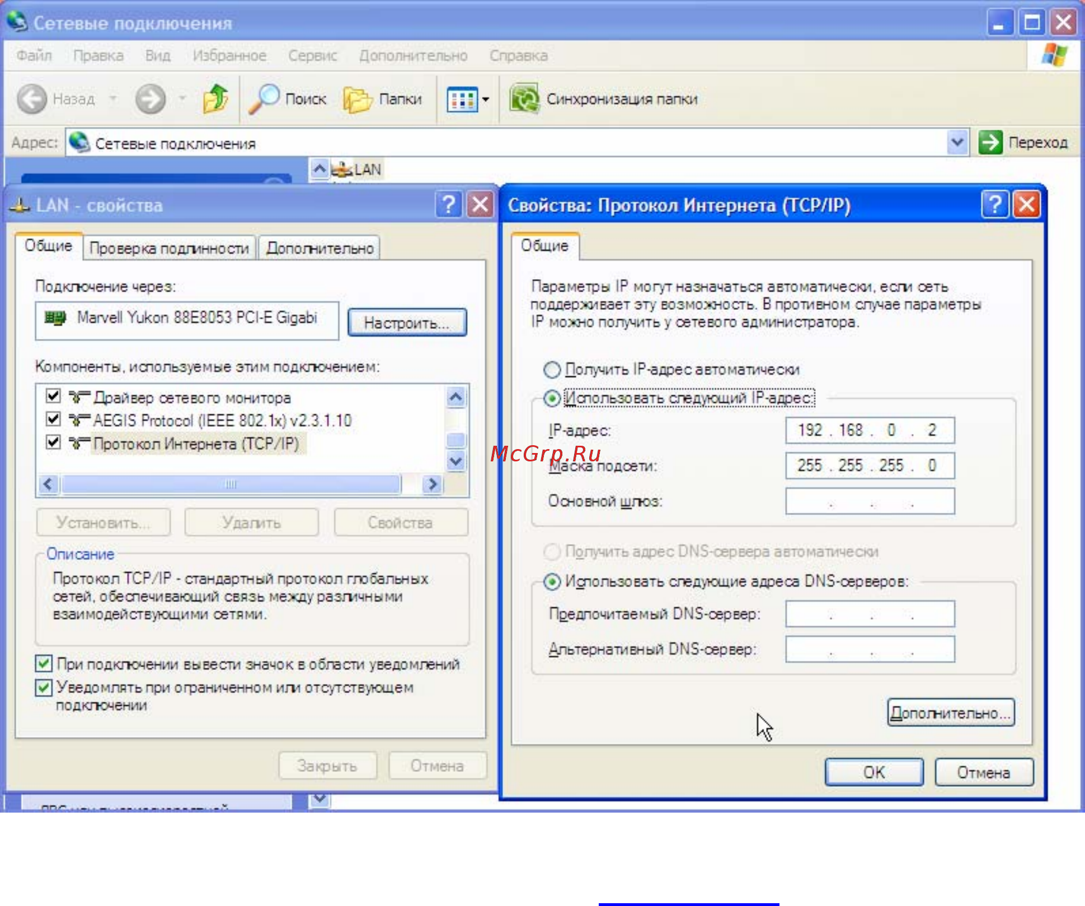Click the help question mark in TCP/IP dialog
Image resolution: width=1085 pixels, height=906 pixels.
(x=995, y=205)
